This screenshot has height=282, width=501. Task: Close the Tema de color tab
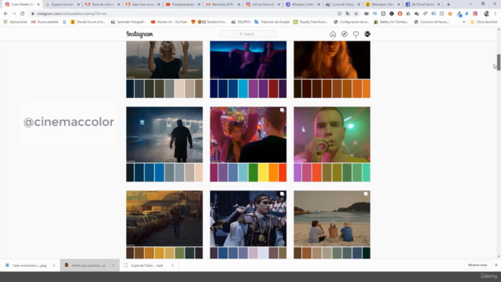click(118, 5)
